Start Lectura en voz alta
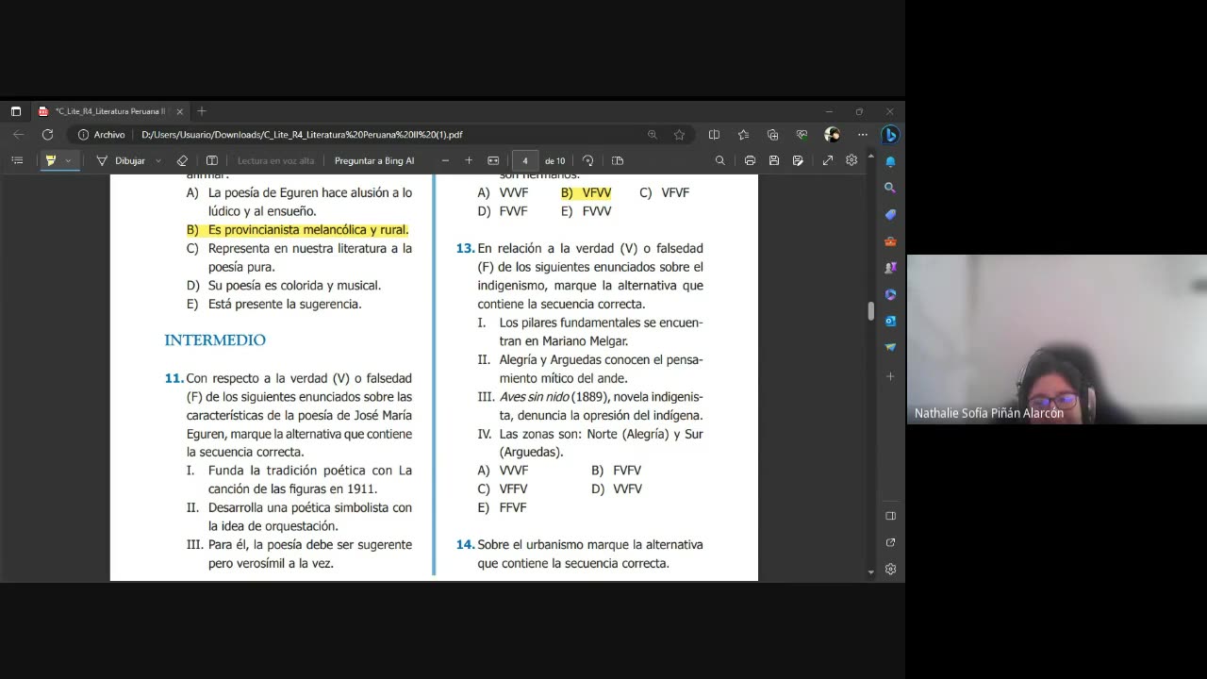The image size is (1207, 679). click(x=275, y=160)
